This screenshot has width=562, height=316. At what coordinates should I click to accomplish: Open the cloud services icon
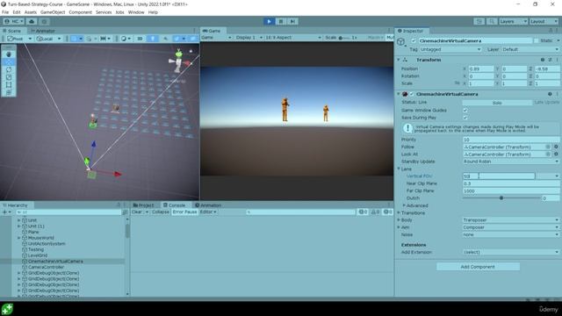coord(32,21)
